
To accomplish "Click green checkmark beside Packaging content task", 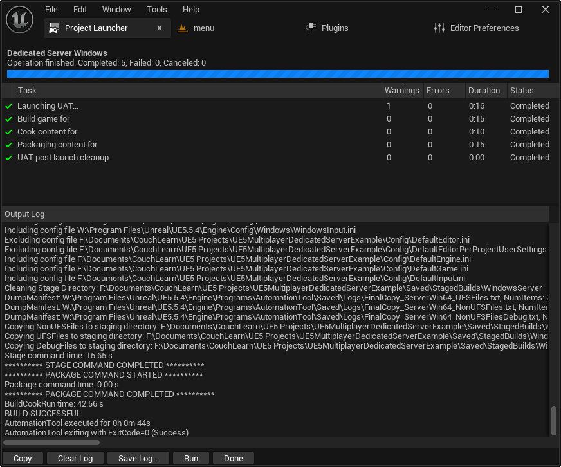I will pos(8,145).
